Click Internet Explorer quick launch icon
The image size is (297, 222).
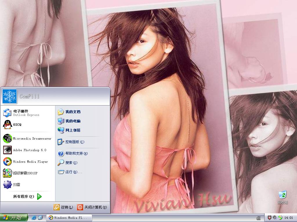34,218
